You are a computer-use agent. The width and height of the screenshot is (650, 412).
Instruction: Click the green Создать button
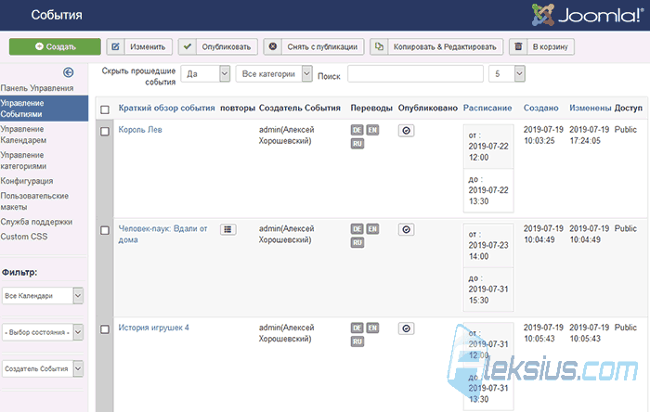point(55,46)
